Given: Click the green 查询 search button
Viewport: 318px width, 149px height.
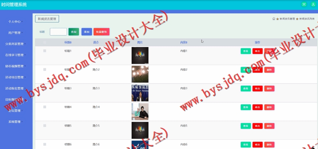Looking at the screenshot, I should tap(74, 32).
